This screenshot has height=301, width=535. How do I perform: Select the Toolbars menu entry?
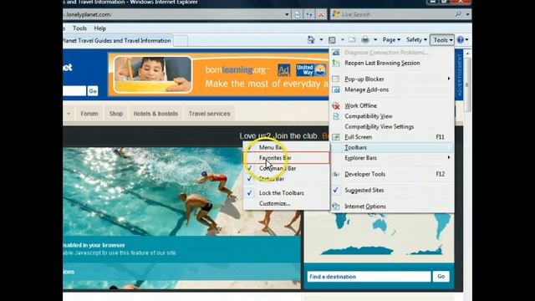(x=392, y=147)
